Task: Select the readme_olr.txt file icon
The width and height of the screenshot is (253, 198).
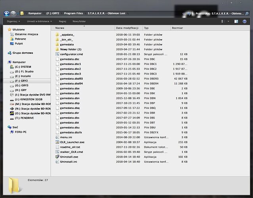Action: pyautogui.click(x=57, y=147)
